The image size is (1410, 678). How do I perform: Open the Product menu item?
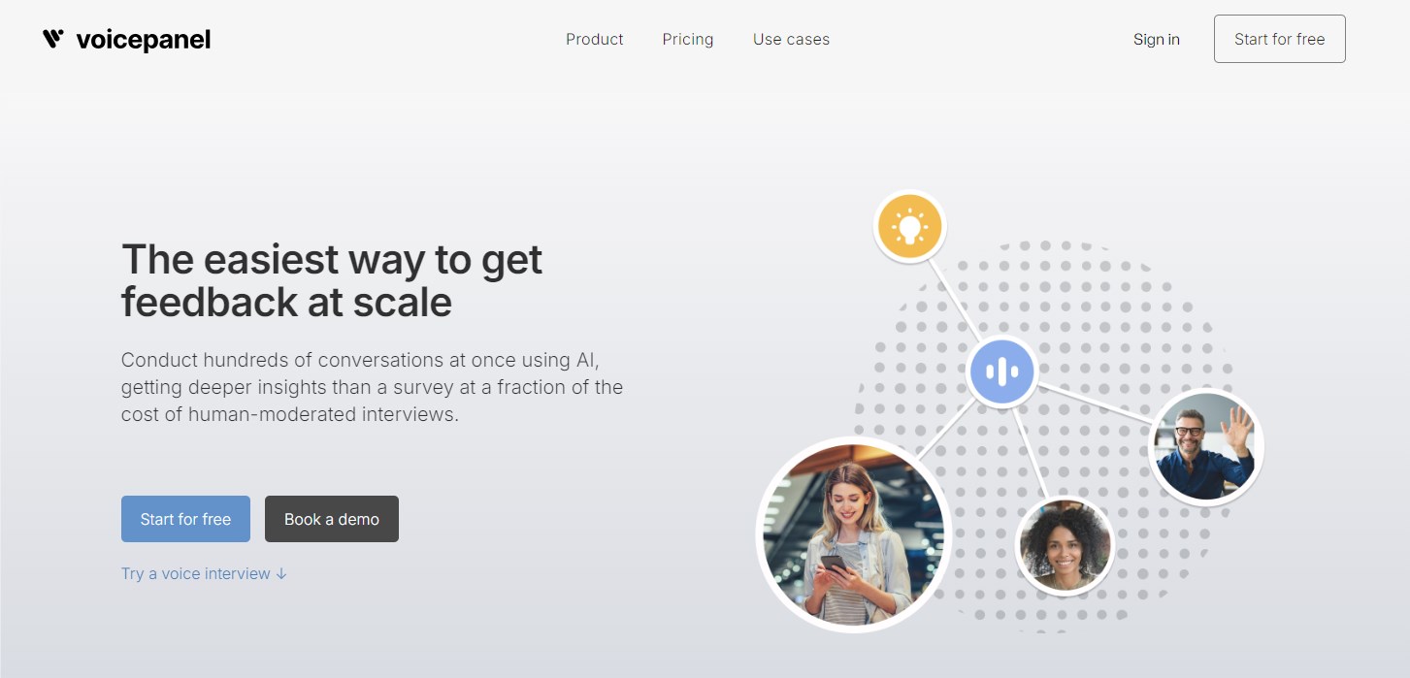click(x=594, y=40)
